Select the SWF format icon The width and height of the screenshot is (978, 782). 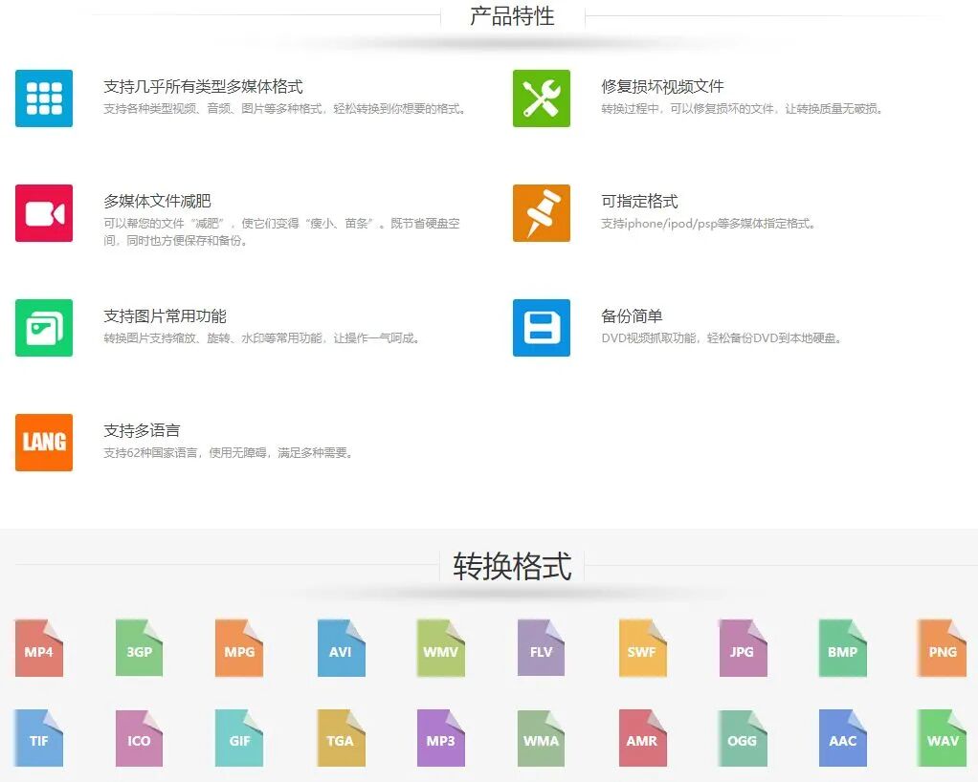[x=642, y=648]
